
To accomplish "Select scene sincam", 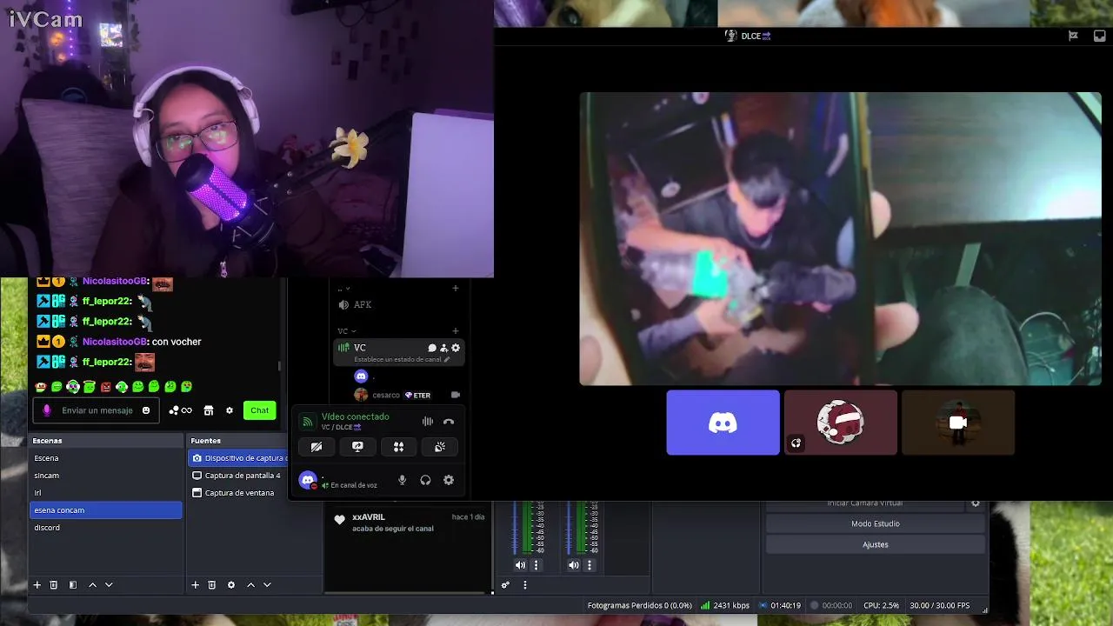I will (x=105, y=476).
